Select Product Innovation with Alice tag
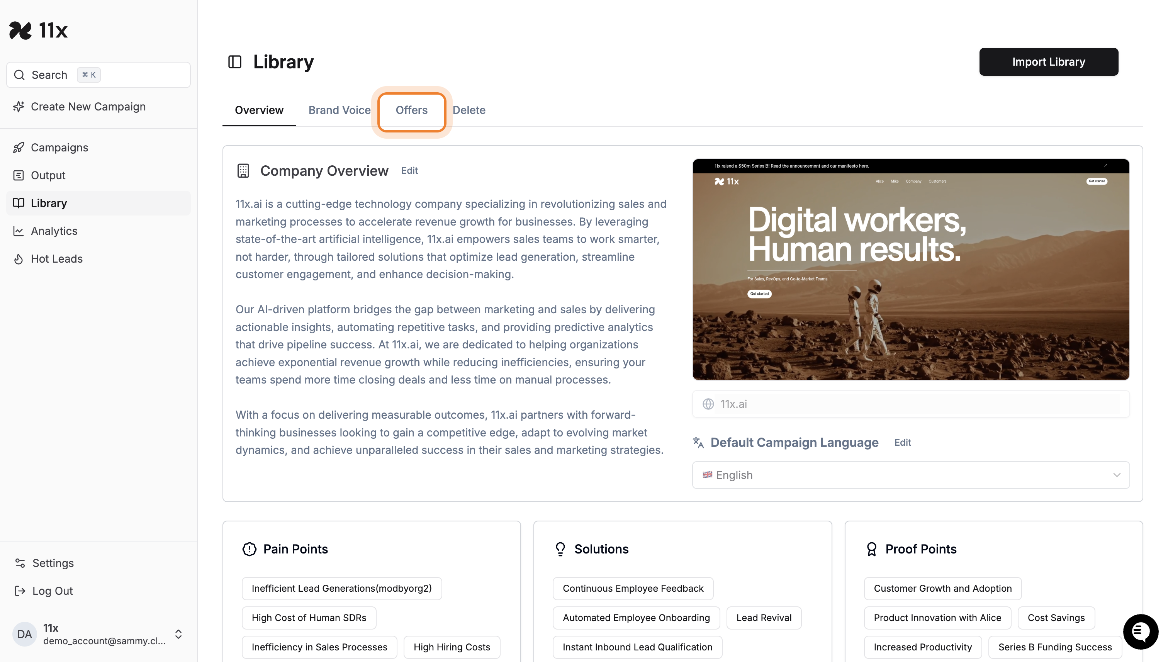Image resolution: width=1168 pixels, height=662 pixels. point(937,618)
